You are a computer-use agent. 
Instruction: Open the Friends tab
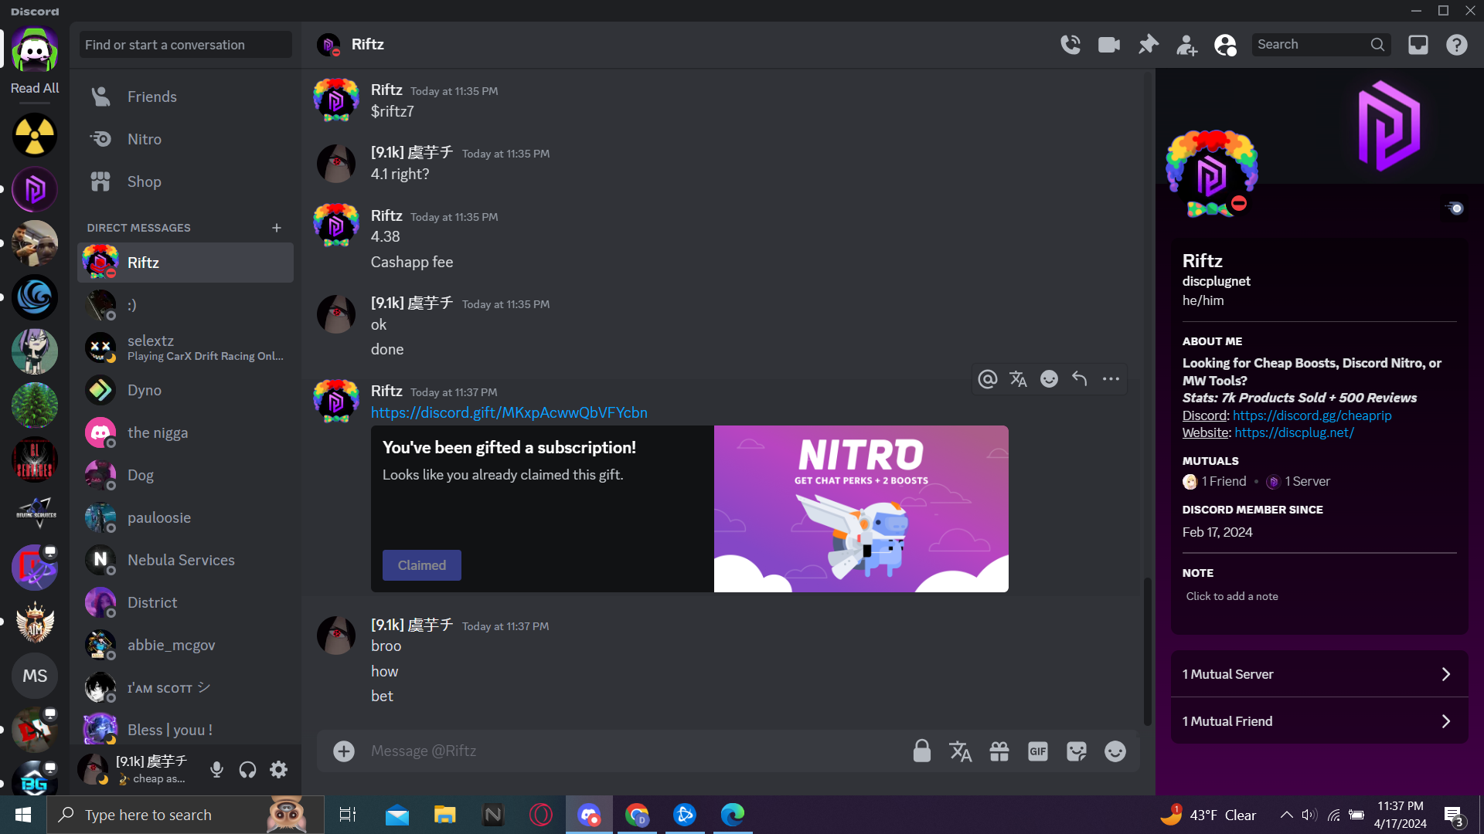click(152, 97)
